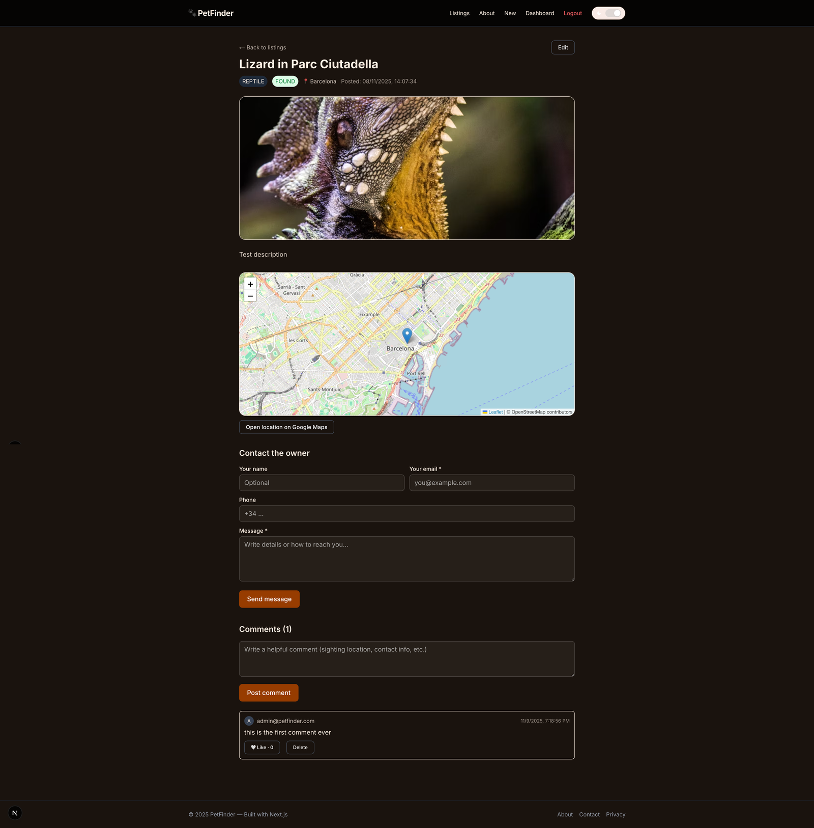Click the admin avatar circle on the comment
This screenshot has width=814, height=828.
(249, 721)
